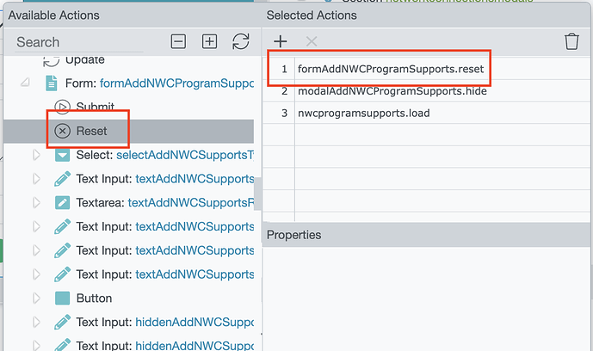Expand the Textarea textAddNWCSupports node
The height and width of the screenshot is (351, 593).
[x=36, y=203]
